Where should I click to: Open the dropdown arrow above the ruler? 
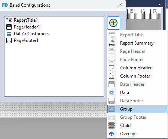coord(159,4)
